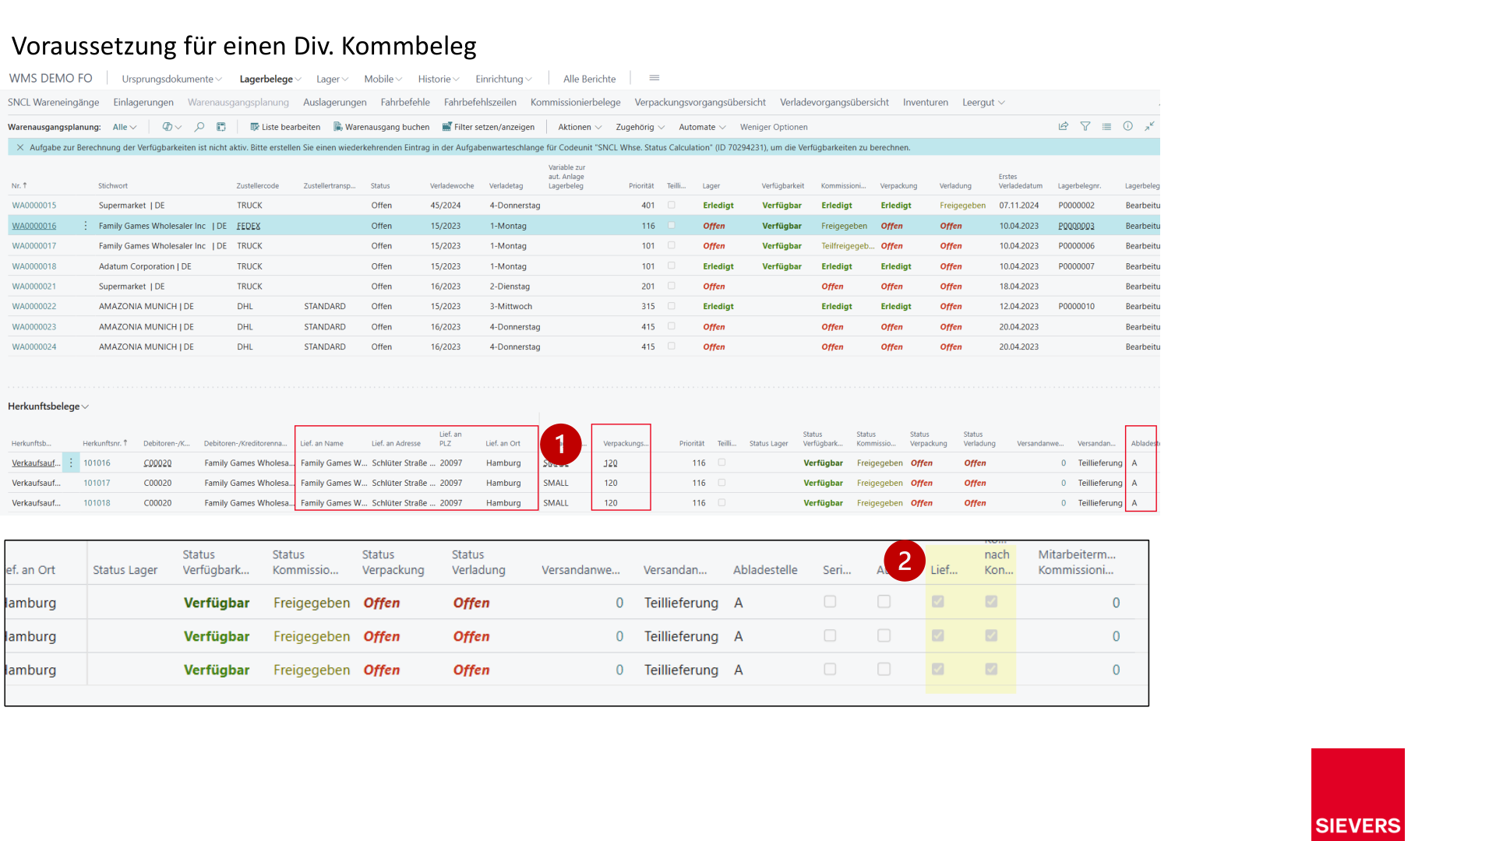The width and height of the screenshot is (1496, 841).
Task: Click Weniger Optionen
Action: 774,127
